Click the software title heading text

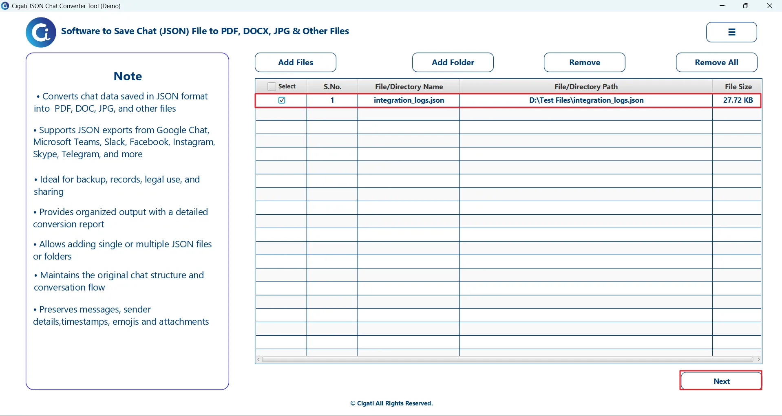[205, 31]
